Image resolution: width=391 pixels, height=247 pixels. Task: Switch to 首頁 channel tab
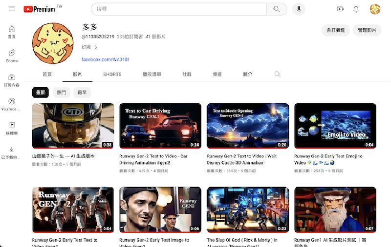(47, 74)
